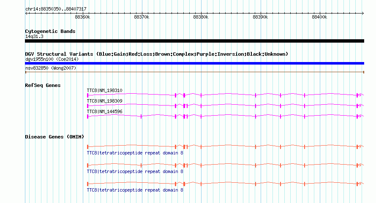
Task: Click the black 14q31.3 cytogenetic band bar
Action: click(x=194, y=41)
